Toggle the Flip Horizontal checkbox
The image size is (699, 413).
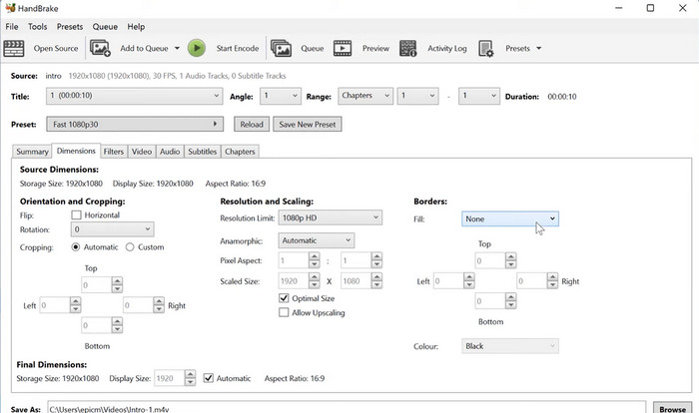76,215
